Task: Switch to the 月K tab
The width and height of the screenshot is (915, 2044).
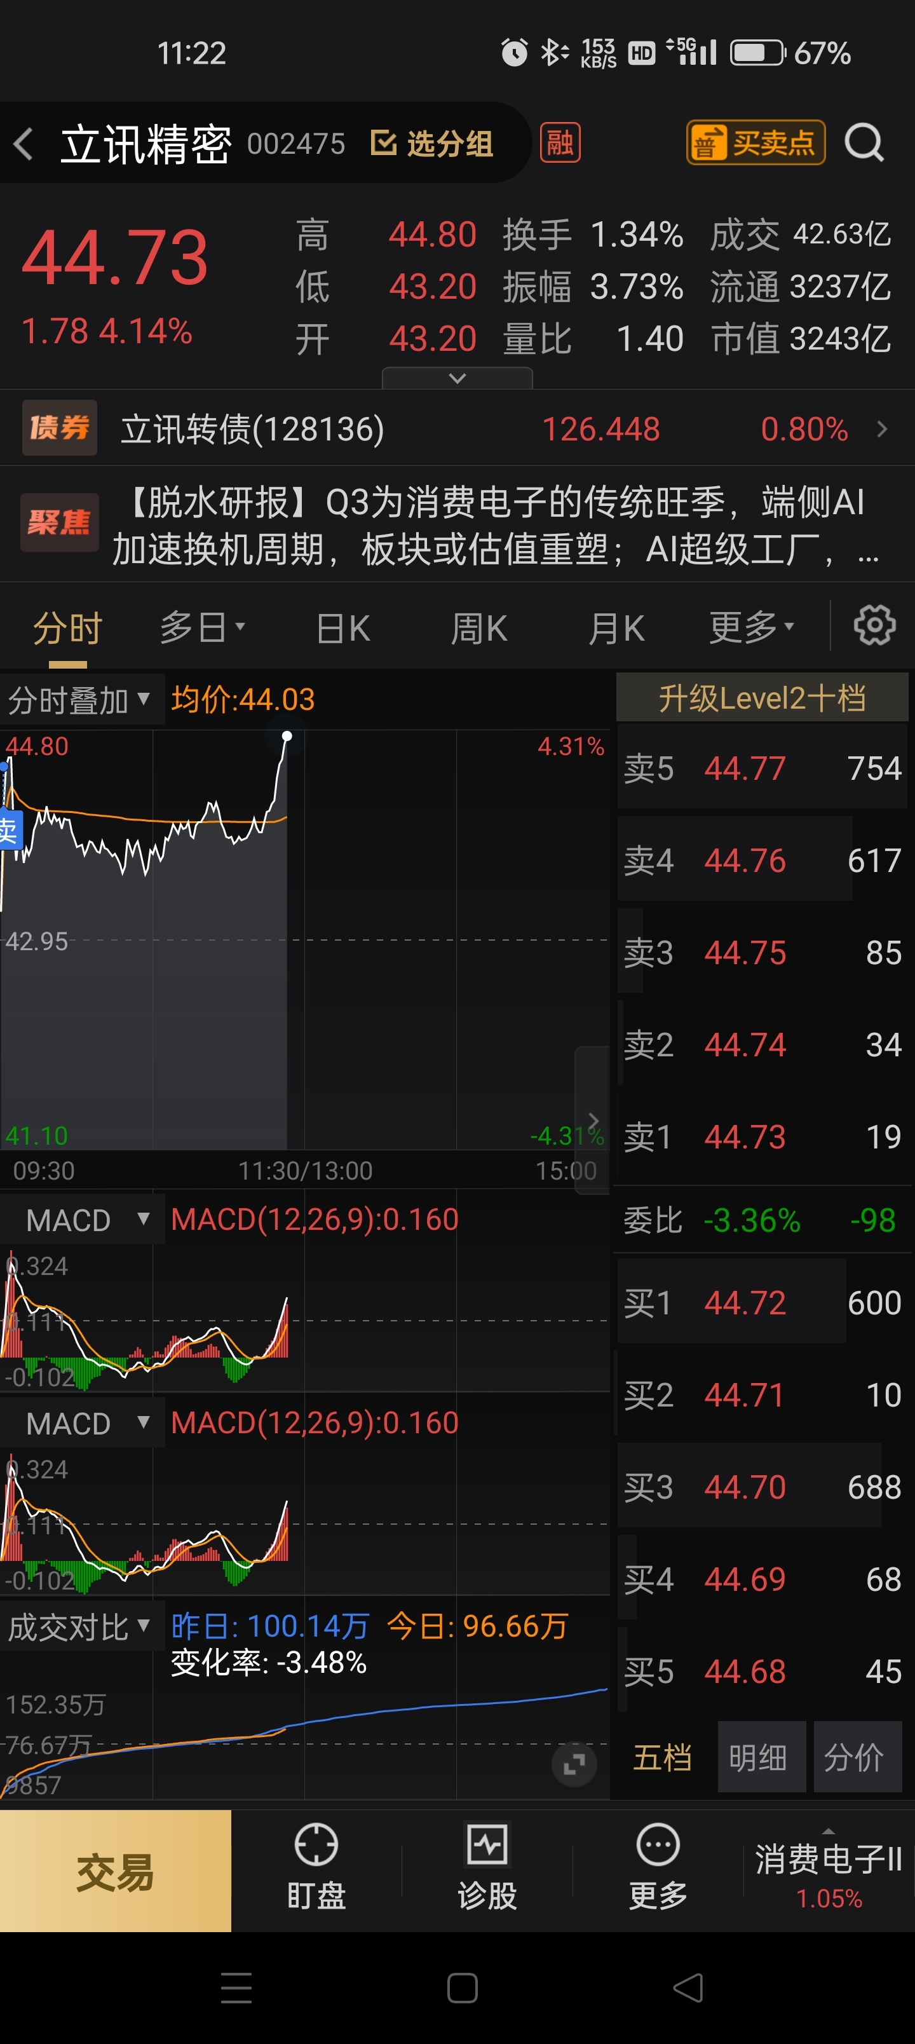Action: pyautogui.click(x=616, y=629)
